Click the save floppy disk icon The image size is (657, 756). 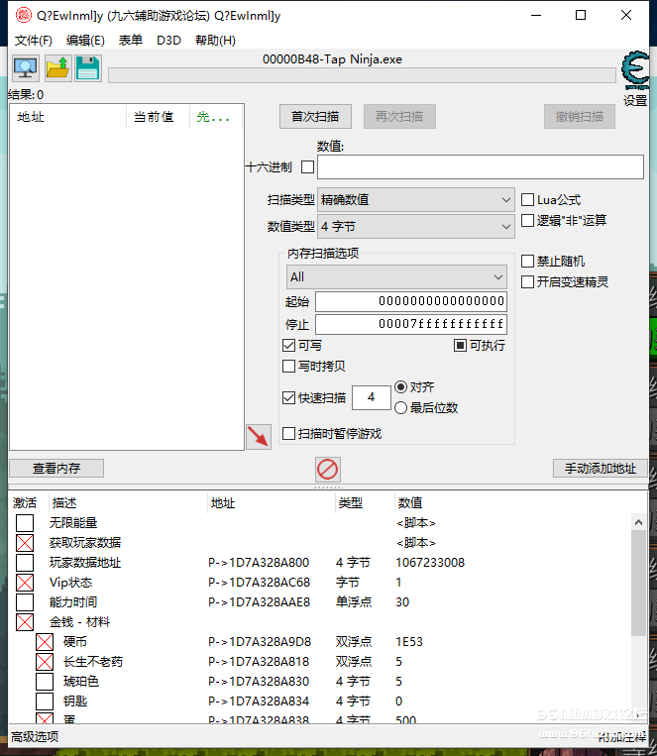(87, 68)
